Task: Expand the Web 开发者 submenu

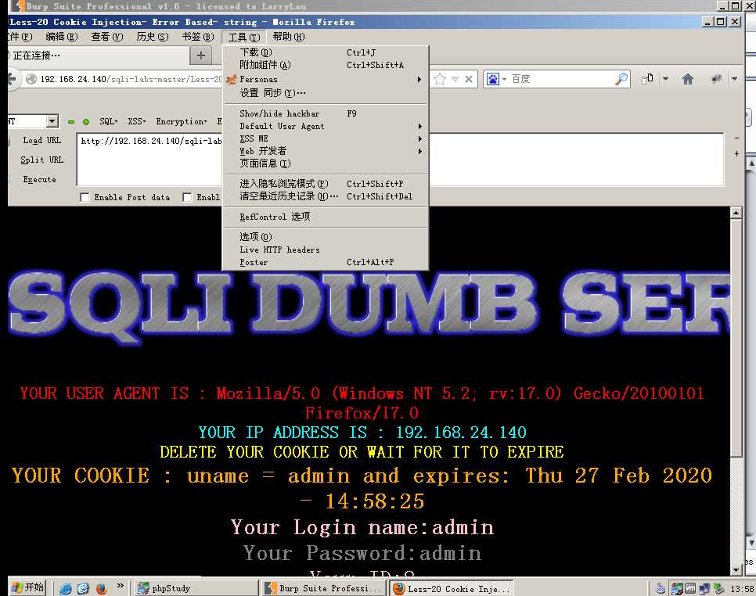Action: [325, 151]
